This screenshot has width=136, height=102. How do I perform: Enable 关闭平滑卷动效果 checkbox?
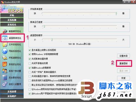tap(30, 63)
